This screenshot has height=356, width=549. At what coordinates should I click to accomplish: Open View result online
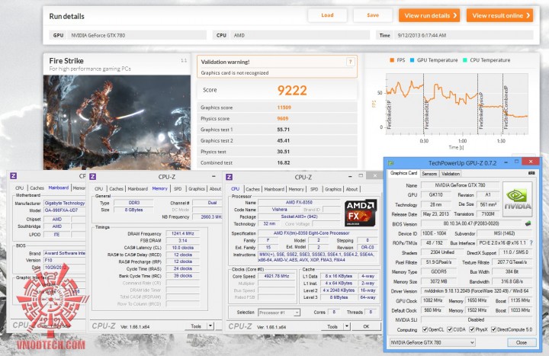click(499, 15)
